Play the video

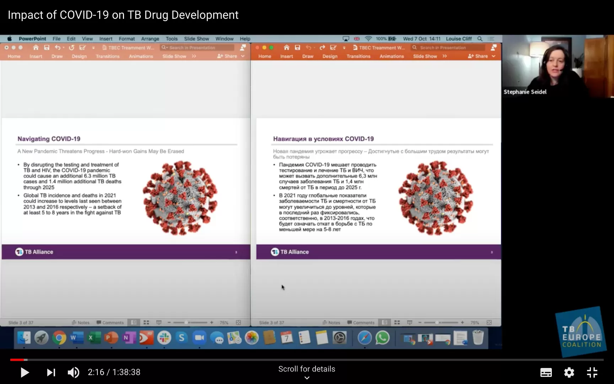pos(25,372)
